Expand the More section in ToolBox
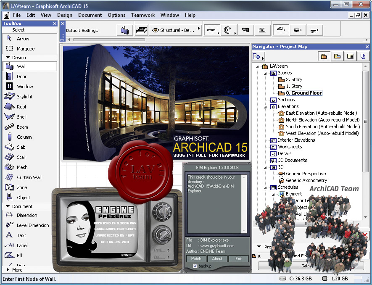 pos(8,270)
